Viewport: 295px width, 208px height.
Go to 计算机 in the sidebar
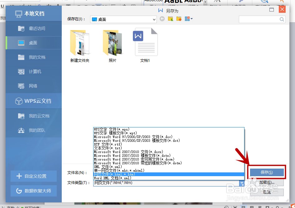pyautogui.click(x=34, y=72)
